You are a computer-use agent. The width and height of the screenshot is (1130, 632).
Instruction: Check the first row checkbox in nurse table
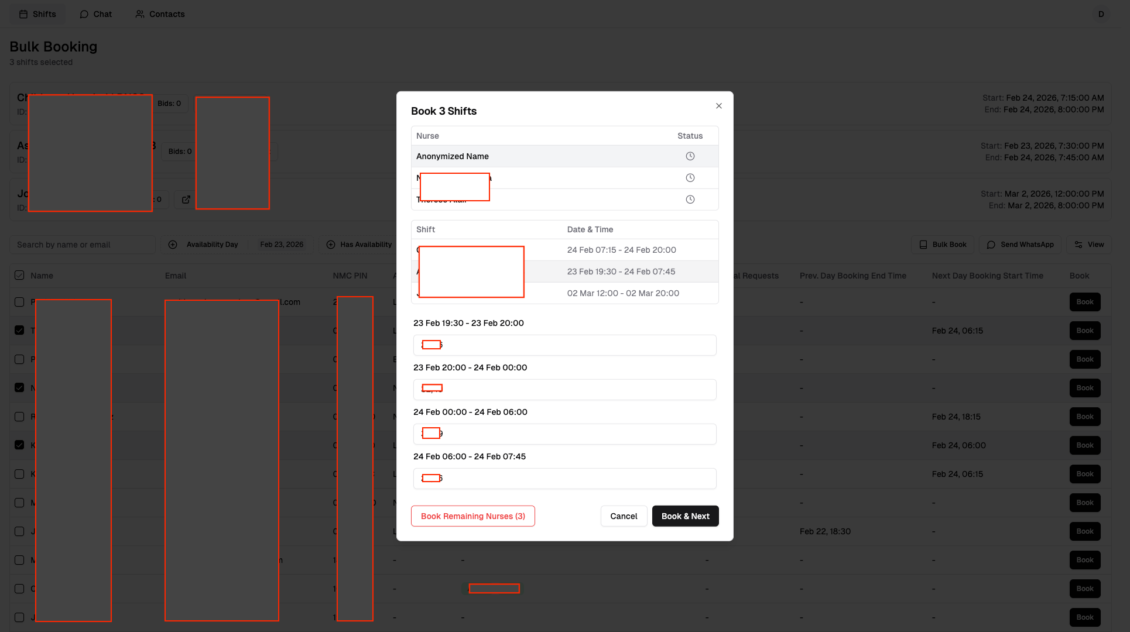click(x=19, y=302)
